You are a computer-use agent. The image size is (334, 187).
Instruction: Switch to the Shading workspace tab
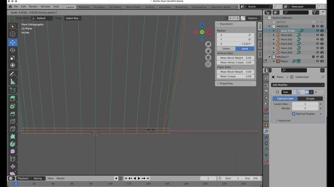(150, 7)
